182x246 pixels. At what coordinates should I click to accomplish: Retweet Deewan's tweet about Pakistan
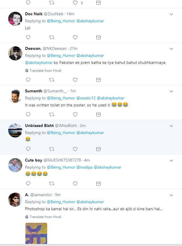(x=51, y=80)
